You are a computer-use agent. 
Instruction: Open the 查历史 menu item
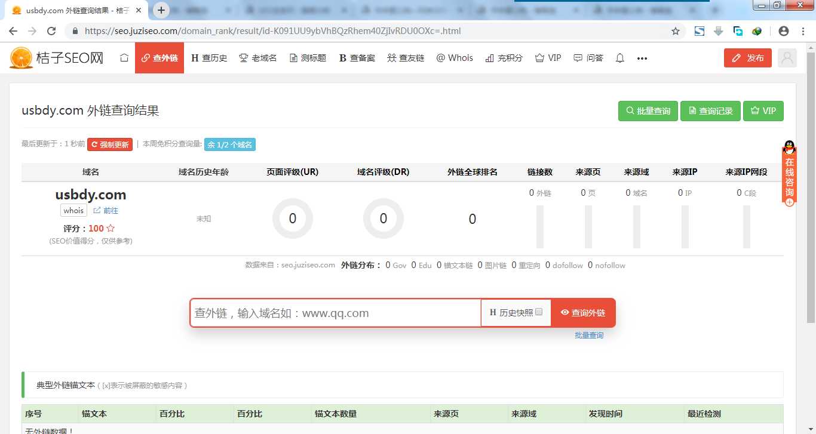pos(209,58)
